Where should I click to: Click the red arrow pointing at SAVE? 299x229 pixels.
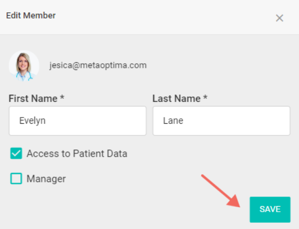coord(221,191)
